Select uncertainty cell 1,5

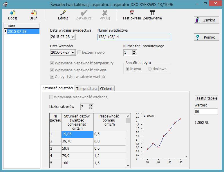110,163
